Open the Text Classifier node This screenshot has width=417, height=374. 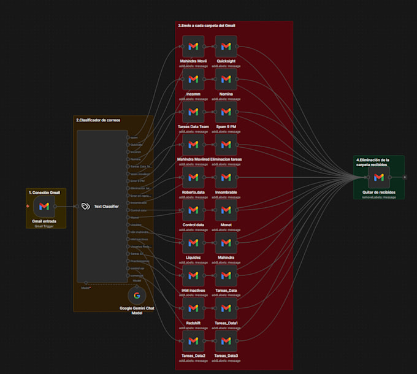(102, 206)
